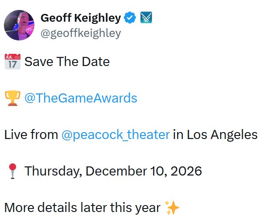Viewport: 275px width, 222px height.
Task: Click the Game Awards affiliate badge icon
Action: tap(146, 18)
